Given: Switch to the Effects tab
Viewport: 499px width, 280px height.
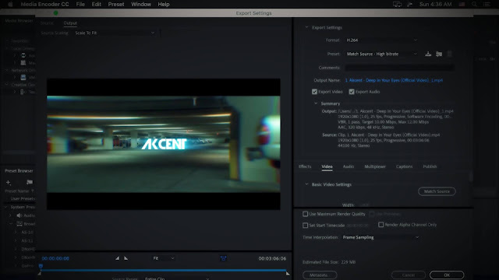Looking at the screenshot, I should coord(305,166).
